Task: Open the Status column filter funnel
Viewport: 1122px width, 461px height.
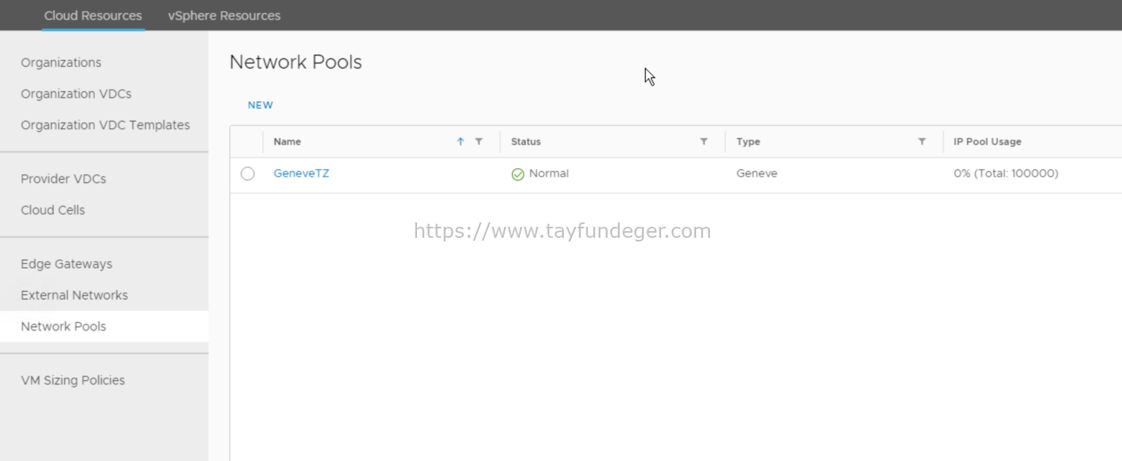Action: coord(703,142)
